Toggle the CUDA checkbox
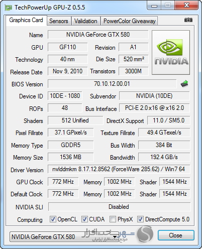The width and height of the screenshot is (202, 249). pyautogui.click(x=84, y=219)
